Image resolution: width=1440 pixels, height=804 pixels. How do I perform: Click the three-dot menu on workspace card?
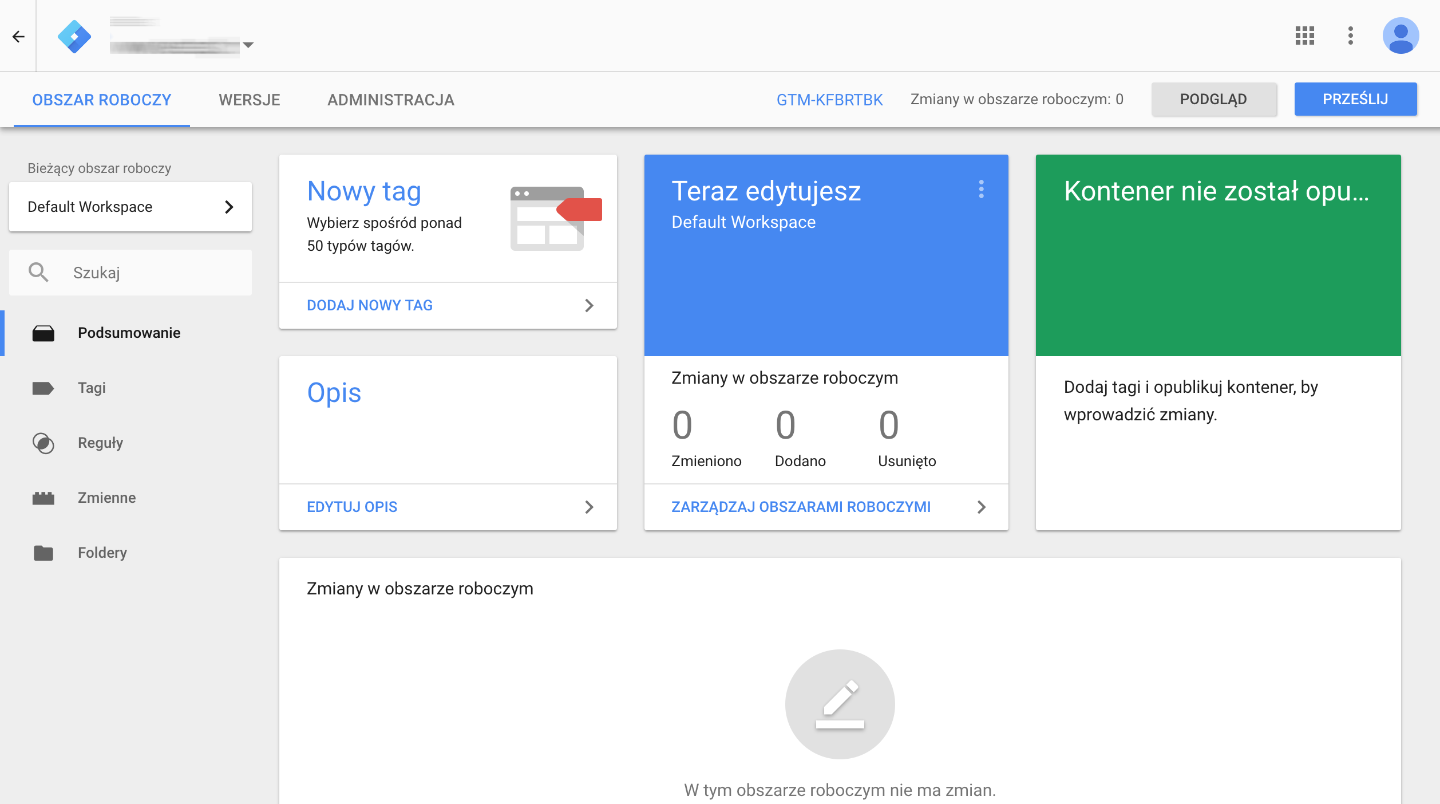[981, 189]
